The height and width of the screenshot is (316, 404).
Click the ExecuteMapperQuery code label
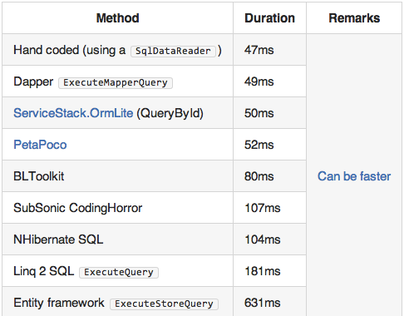[116, 82]
